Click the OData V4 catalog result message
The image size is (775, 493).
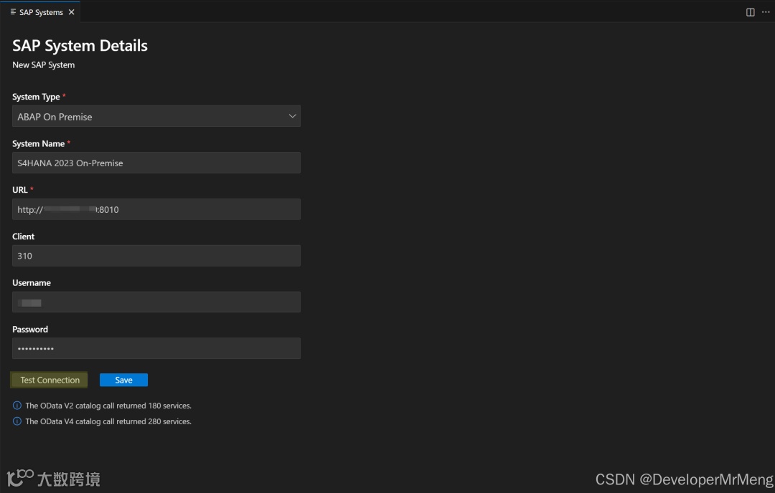108,421
